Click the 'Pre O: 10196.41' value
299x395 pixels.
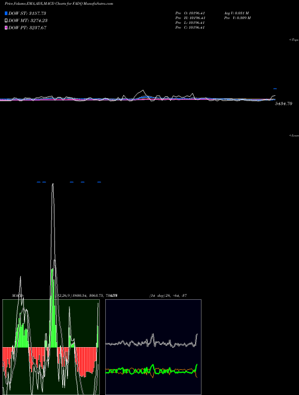(x=190, y=13)
